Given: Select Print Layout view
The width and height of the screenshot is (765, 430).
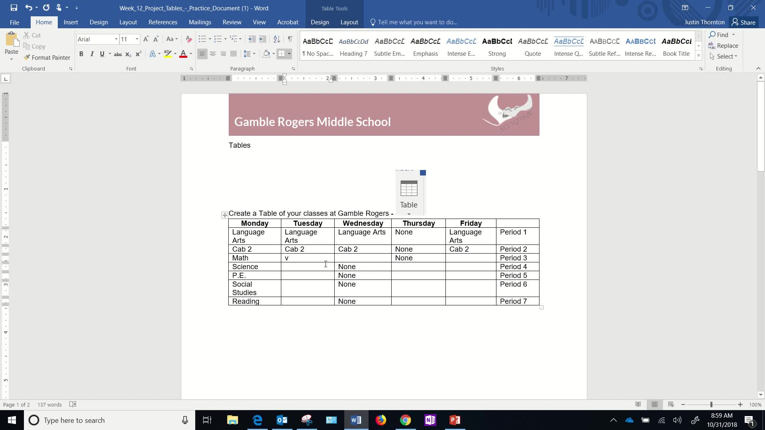Looking at the screenshot, I should coord(654,405).
